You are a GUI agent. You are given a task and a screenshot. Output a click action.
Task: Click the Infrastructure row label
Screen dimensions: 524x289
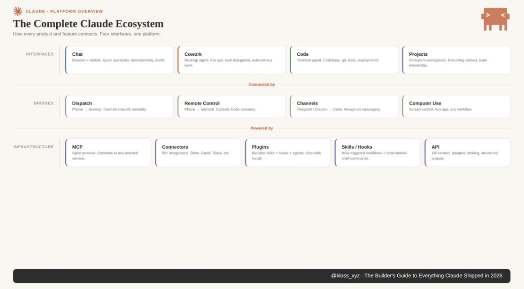tap(34, 147)
